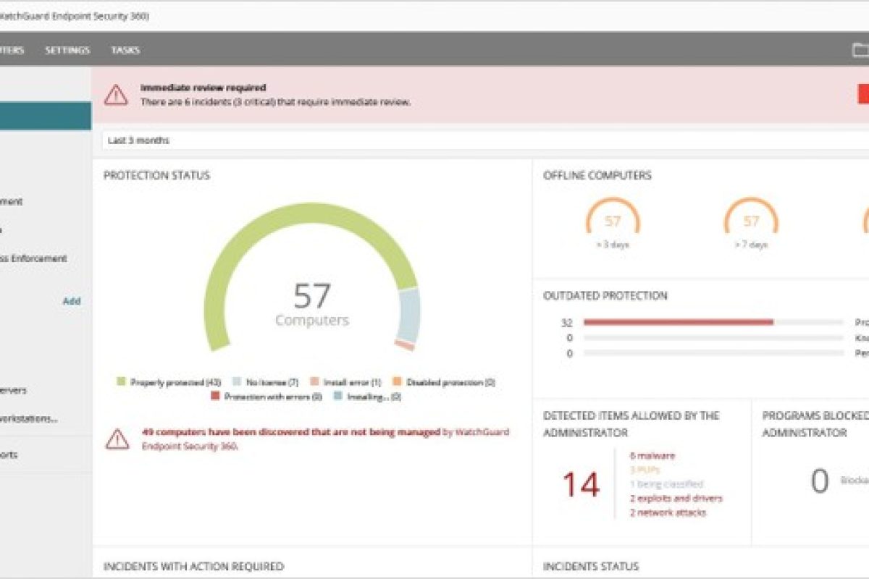Click the warning triangle in the review alert
The height and width of the screenshot is (579, 869).
point(116,95)
